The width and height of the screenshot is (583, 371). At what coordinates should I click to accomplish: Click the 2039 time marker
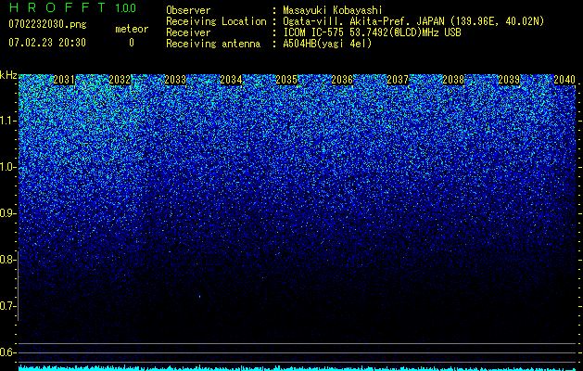click(509, 80)
